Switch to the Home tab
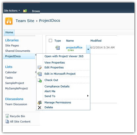 (x=9, y=32)
